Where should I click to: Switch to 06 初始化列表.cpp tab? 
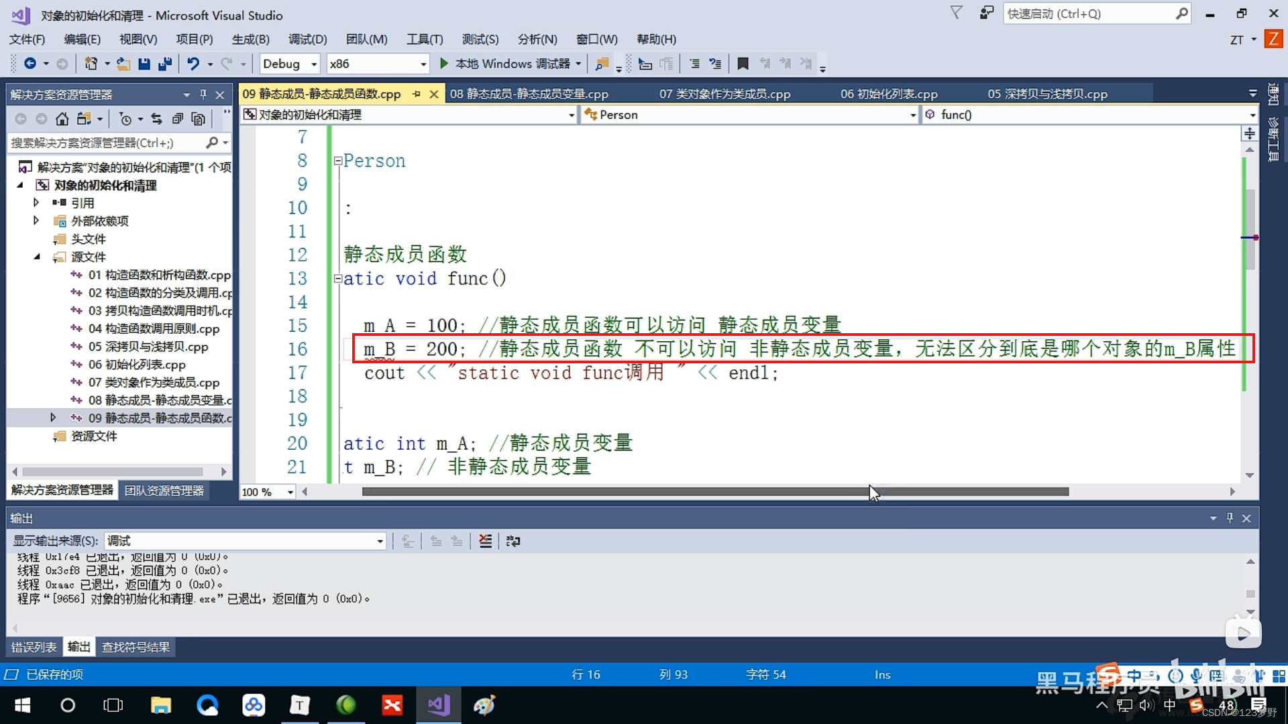tap(889, 94)
